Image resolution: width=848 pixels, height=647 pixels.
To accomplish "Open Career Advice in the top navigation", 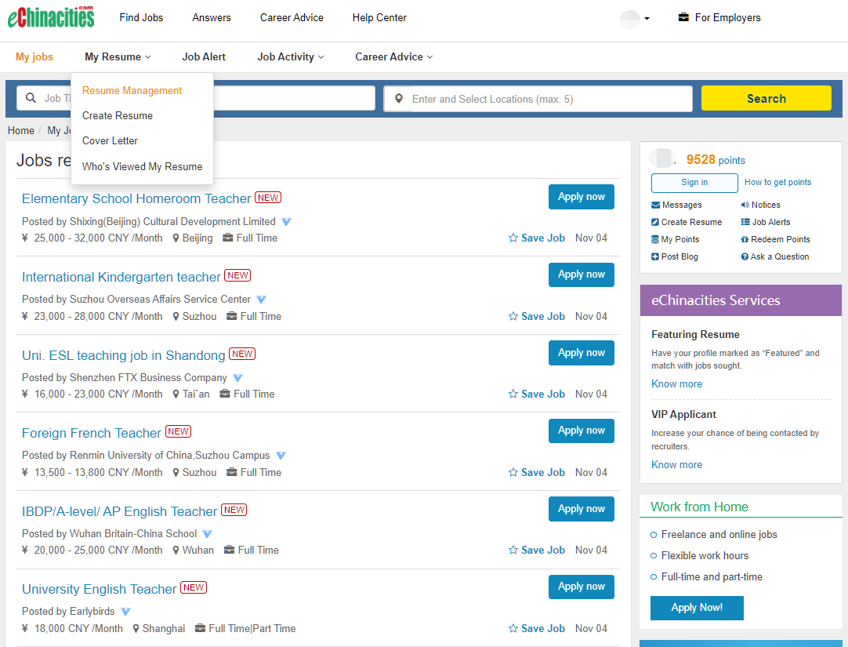I will [x=292, y=18].
